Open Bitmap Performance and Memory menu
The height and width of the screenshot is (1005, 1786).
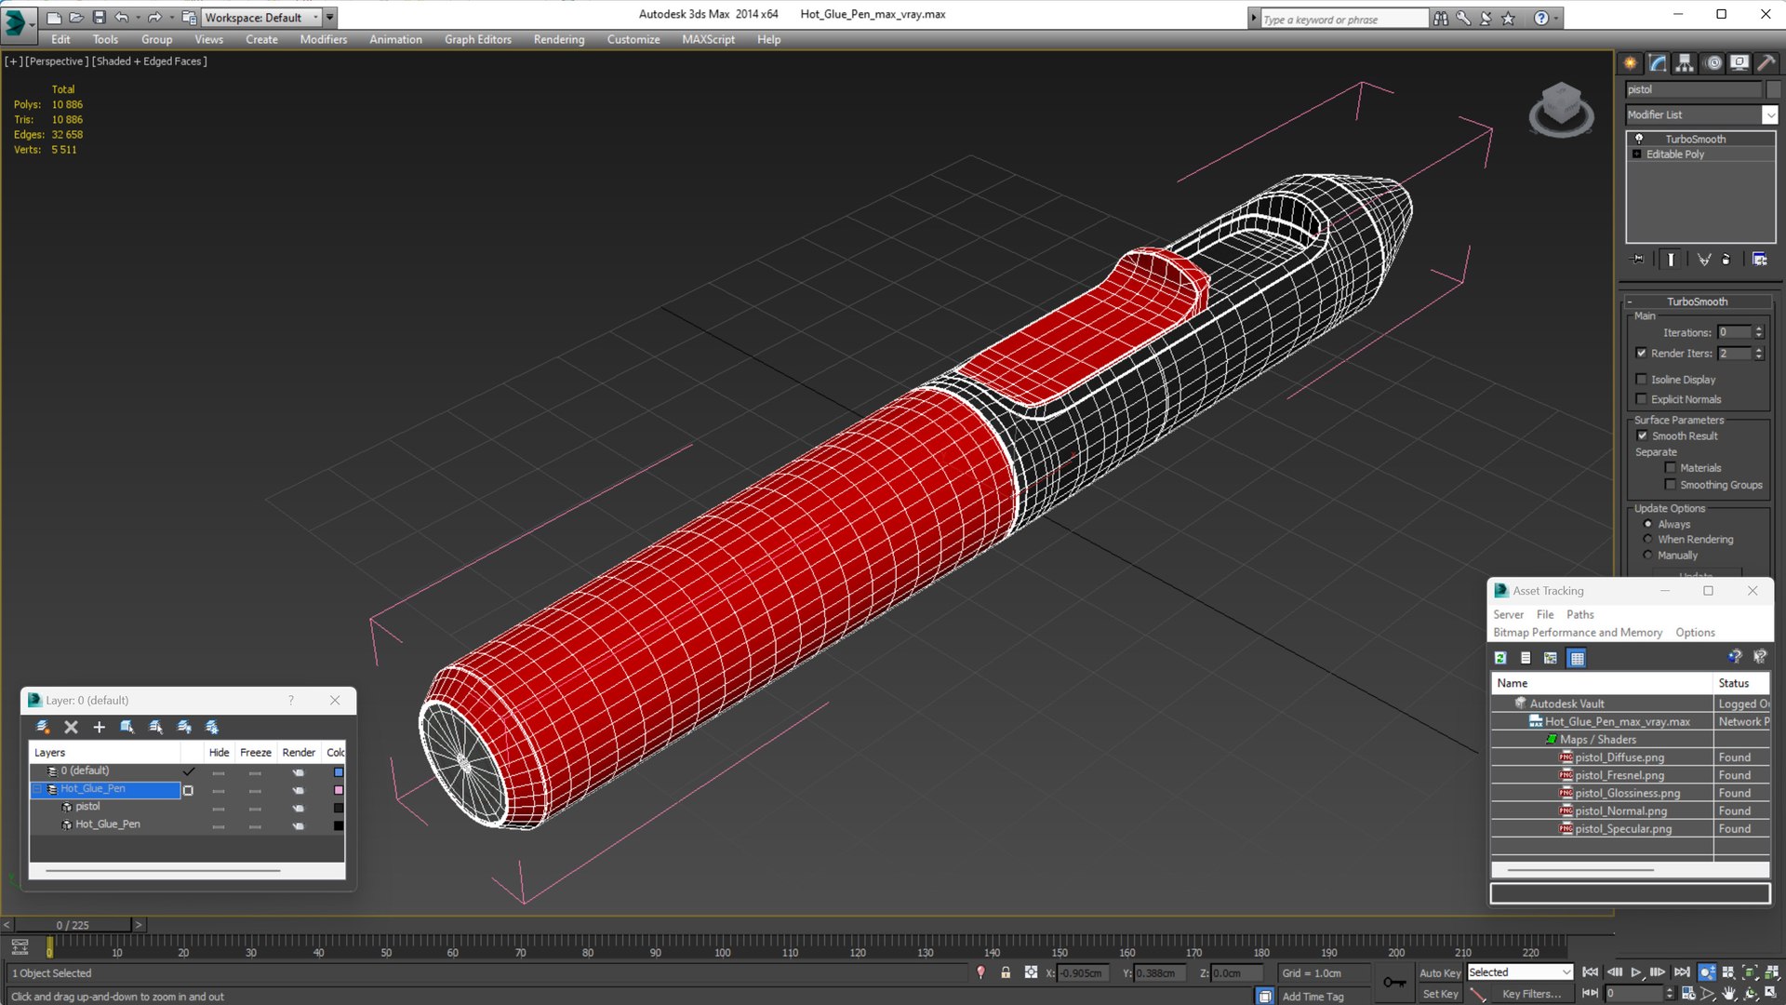[1578, 633]
